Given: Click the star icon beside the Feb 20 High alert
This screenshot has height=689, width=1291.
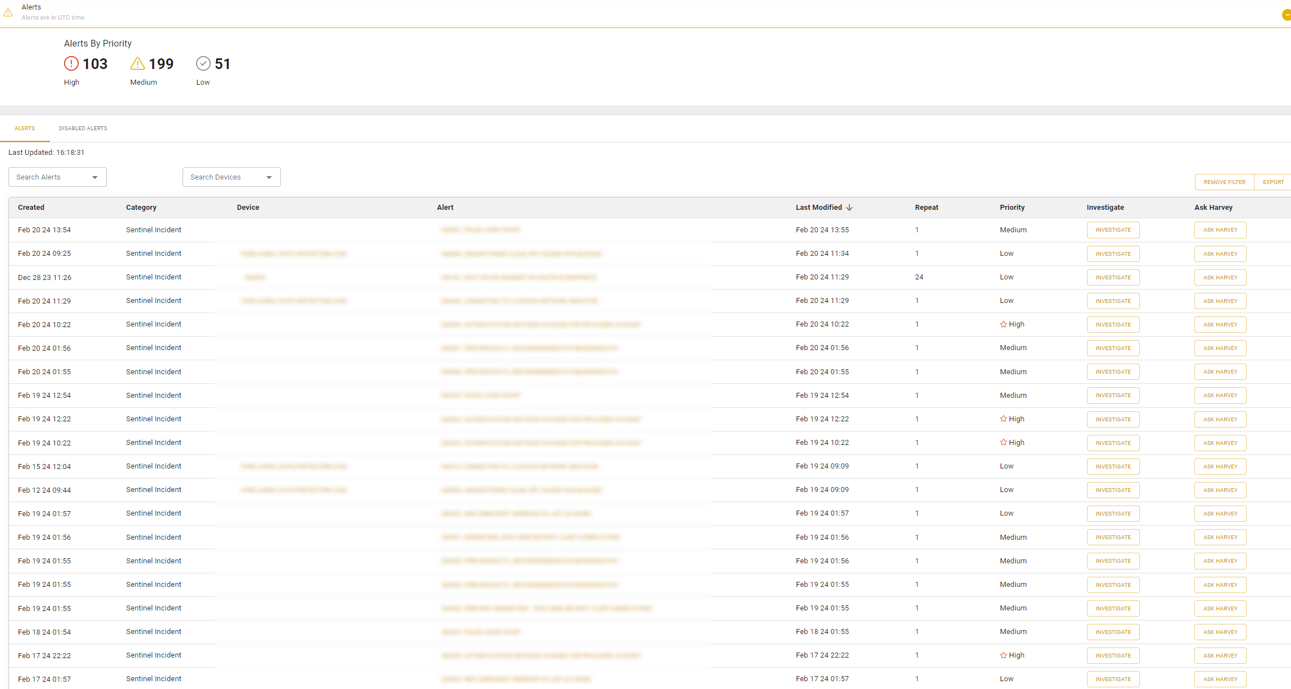Looking at the screenshot, I should pyautogui.click(x=1004, y=324).
